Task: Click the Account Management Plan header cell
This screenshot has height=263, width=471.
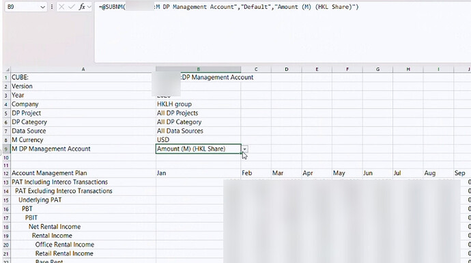Action: tap(83, 173)
